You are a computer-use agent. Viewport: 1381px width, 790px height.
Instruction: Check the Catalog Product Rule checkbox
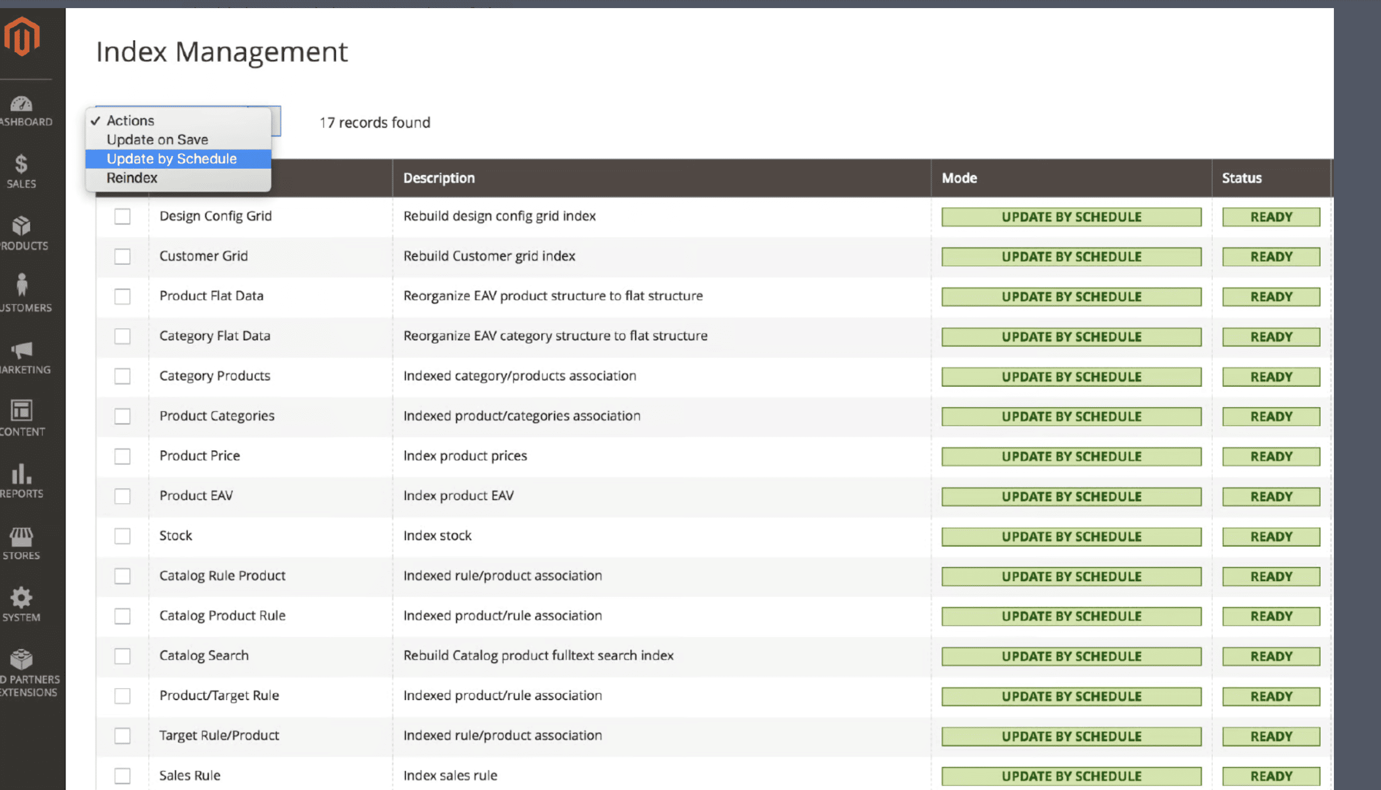coord(123,616)
